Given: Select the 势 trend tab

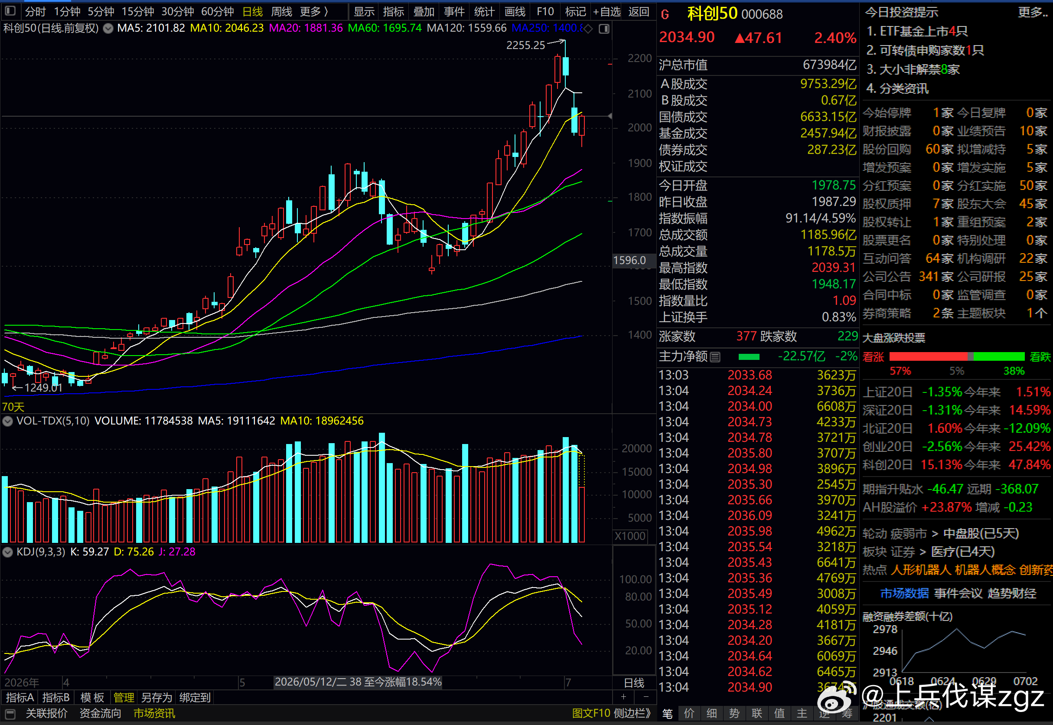Looking at the screenshot, I should [x=734, y=714].
